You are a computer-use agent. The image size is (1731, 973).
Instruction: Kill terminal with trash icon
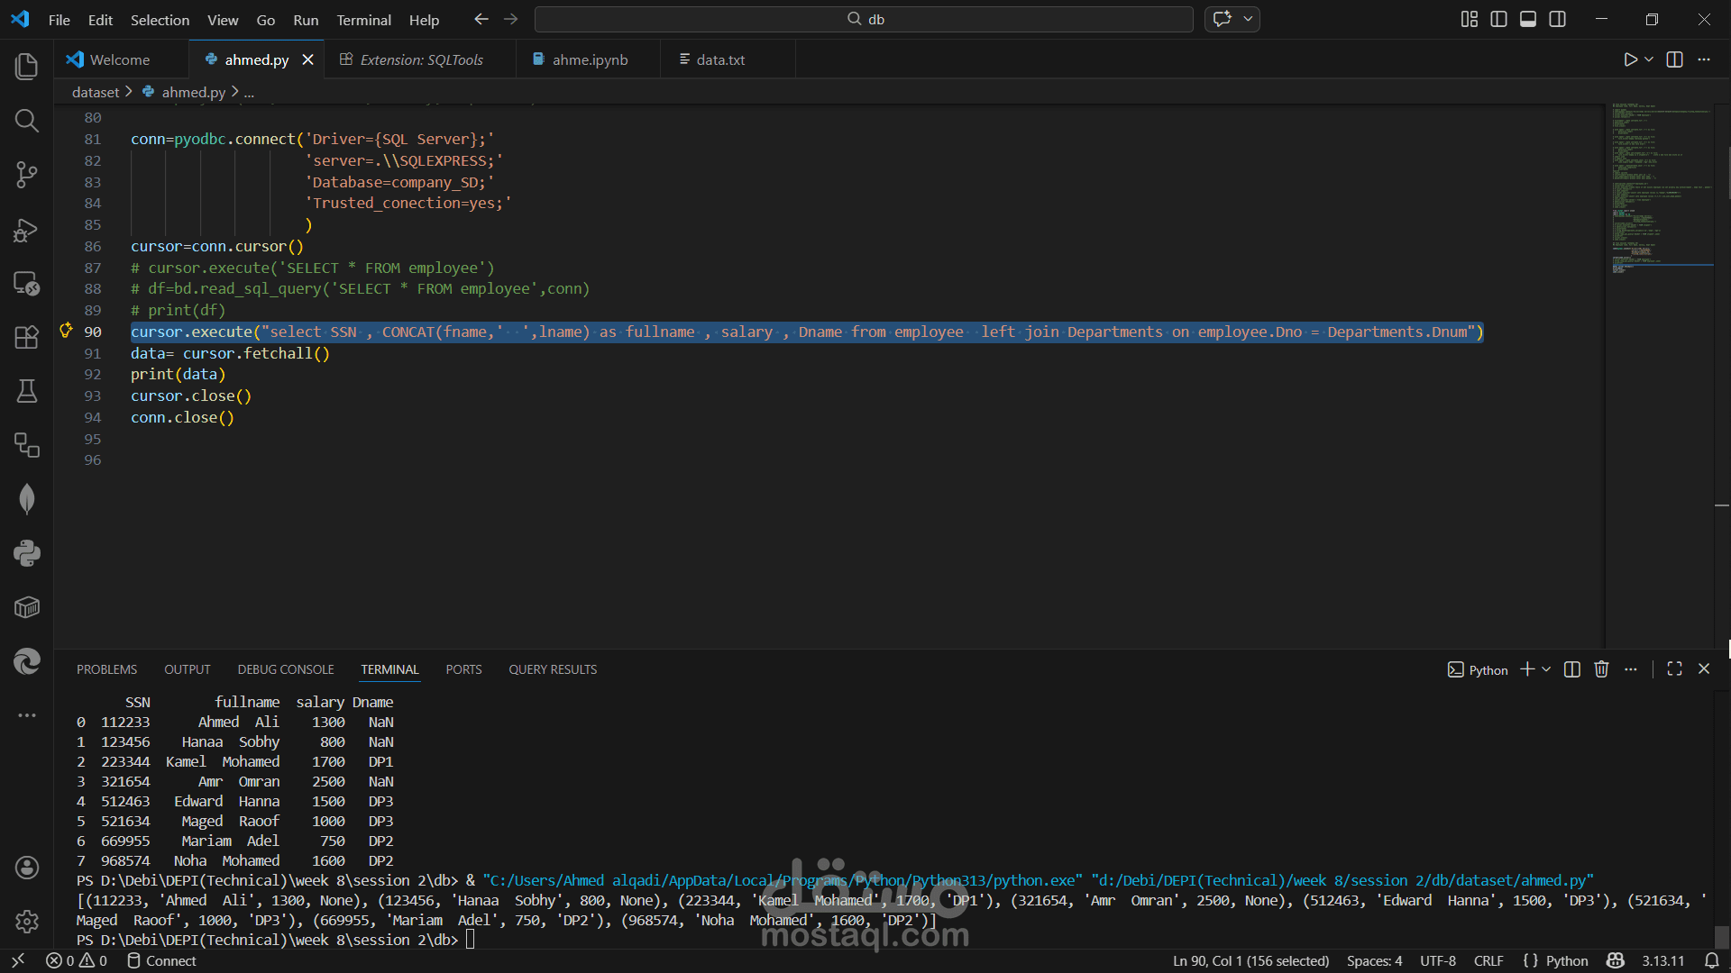point(1601,669)
